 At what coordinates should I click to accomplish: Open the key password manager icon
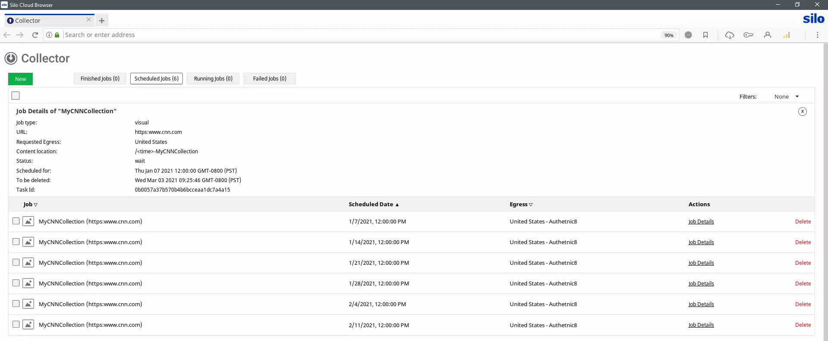748,35
